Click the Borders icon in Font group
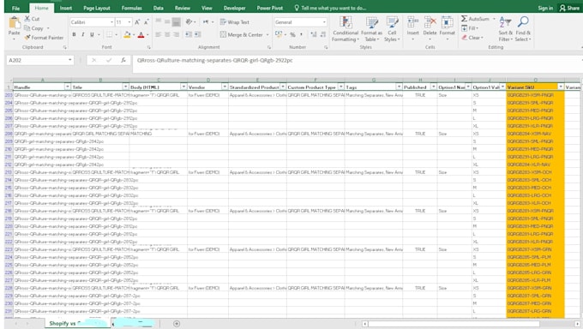 (x=110, y=34)
